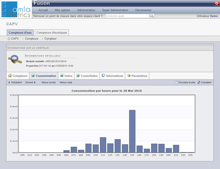Click Retour année link
Image resolution: width=220 pixels, height=169 pixels.
coord(49,82)
